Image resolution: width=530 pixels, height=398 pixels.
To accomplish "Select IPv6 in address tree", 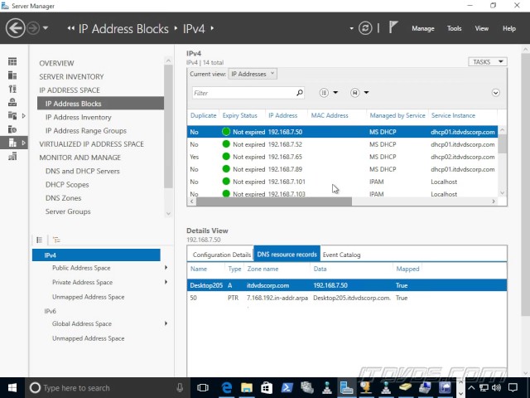I will [50, 312].
